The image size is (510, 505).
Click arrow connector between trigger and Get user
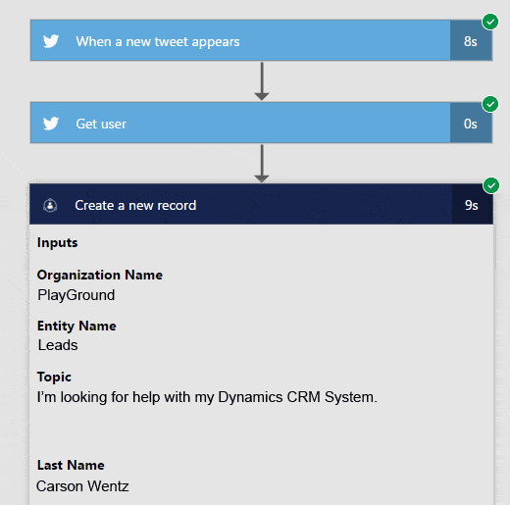[262, 81]
